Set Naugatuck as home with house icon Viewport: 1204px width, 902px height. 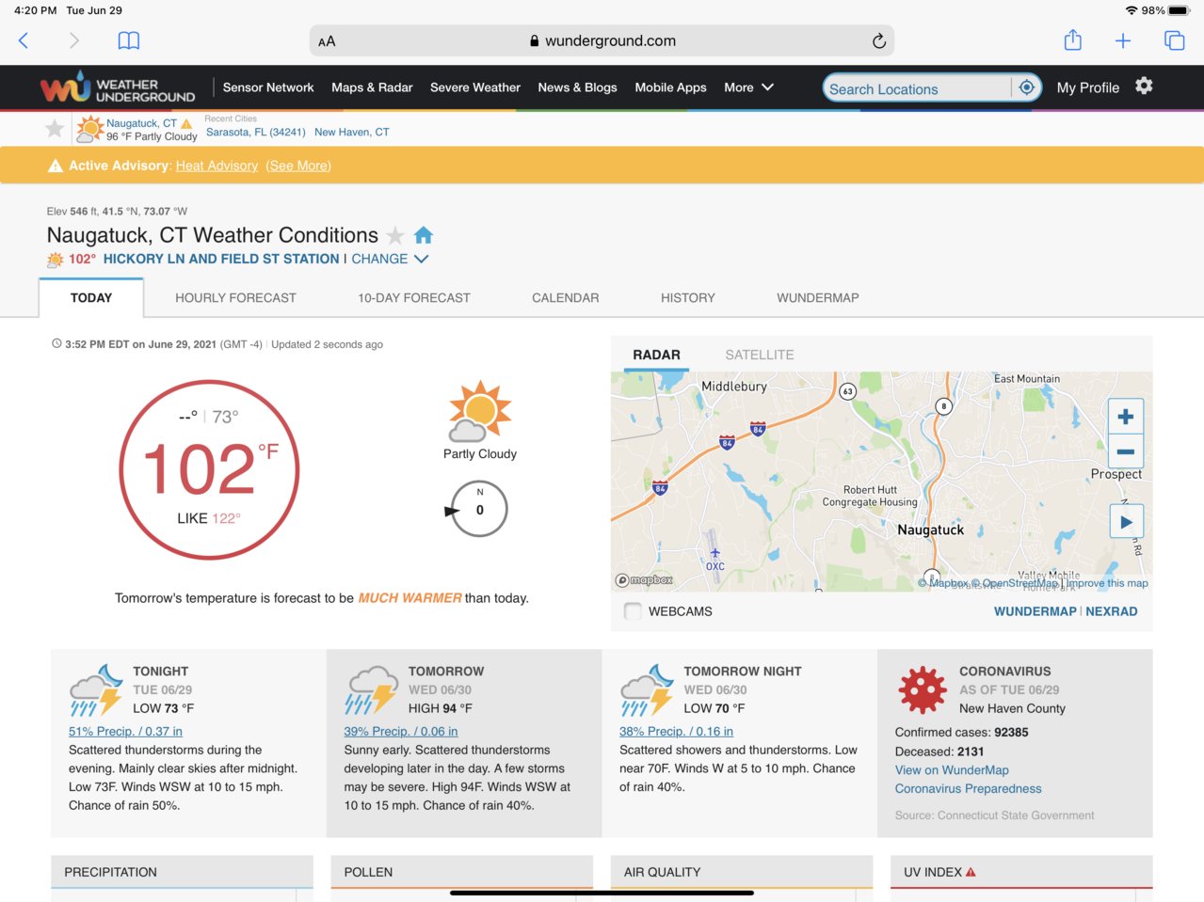(x=424, y=234)
